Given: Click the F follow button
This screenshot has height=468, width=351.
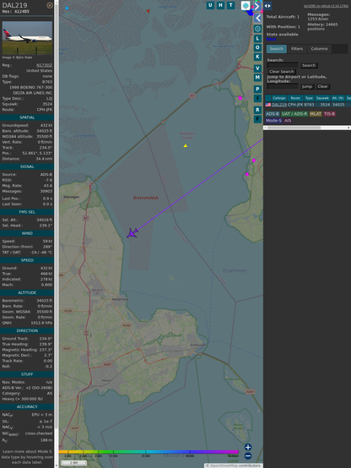Looking at the screenshot, I should point(257,119).
